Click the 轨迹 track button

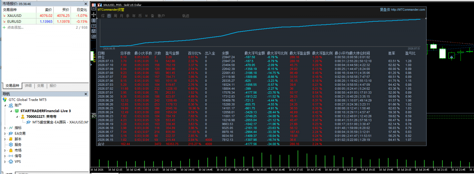(186, 16)
